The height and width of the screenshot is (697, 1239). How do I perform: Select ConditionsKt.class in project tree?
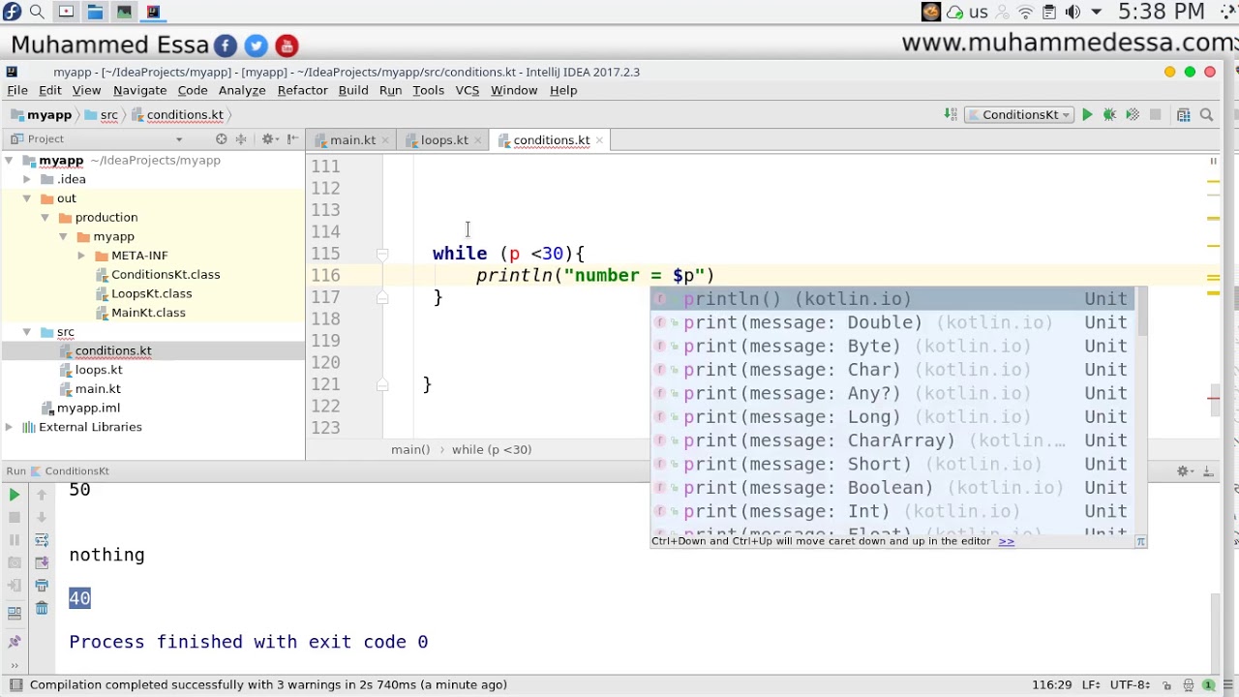point(166,274)
